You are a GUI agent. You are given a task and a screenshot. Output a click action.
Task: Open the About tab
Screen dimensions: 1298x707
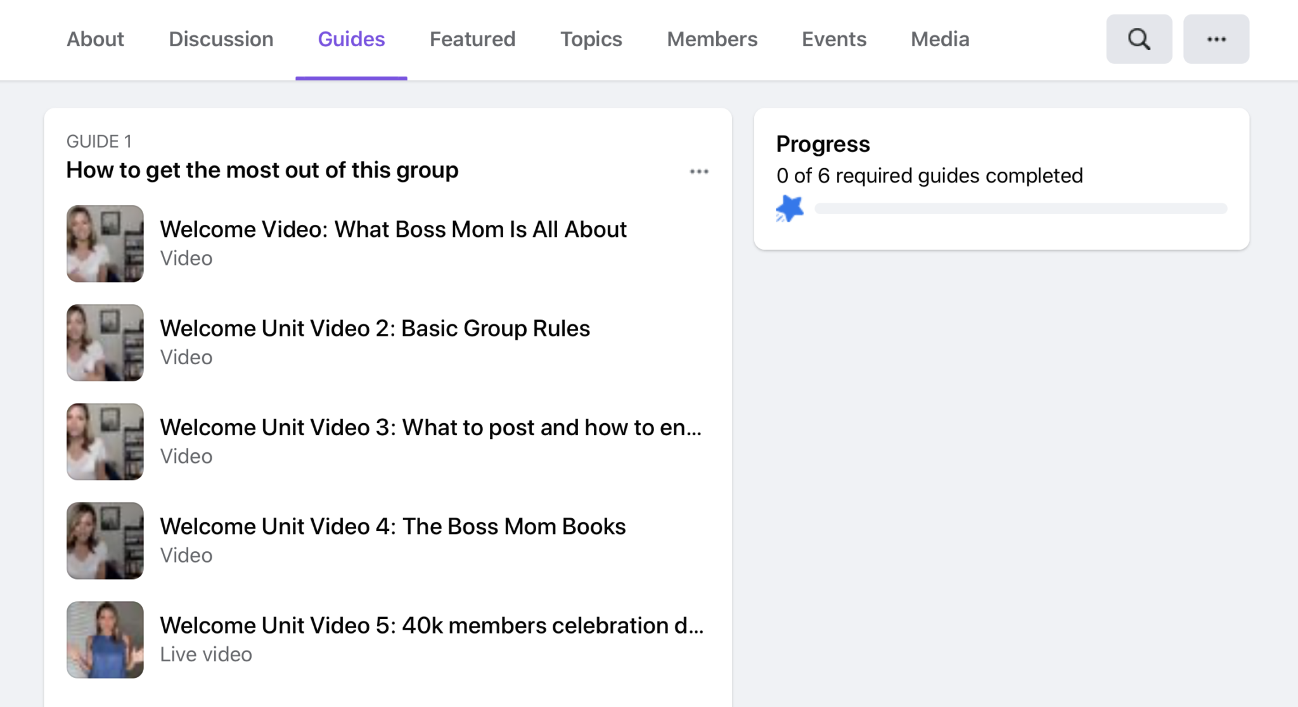point(95,39)
